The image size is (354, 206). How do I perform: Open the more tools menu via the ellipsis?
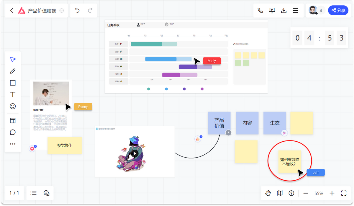[13, 144]
